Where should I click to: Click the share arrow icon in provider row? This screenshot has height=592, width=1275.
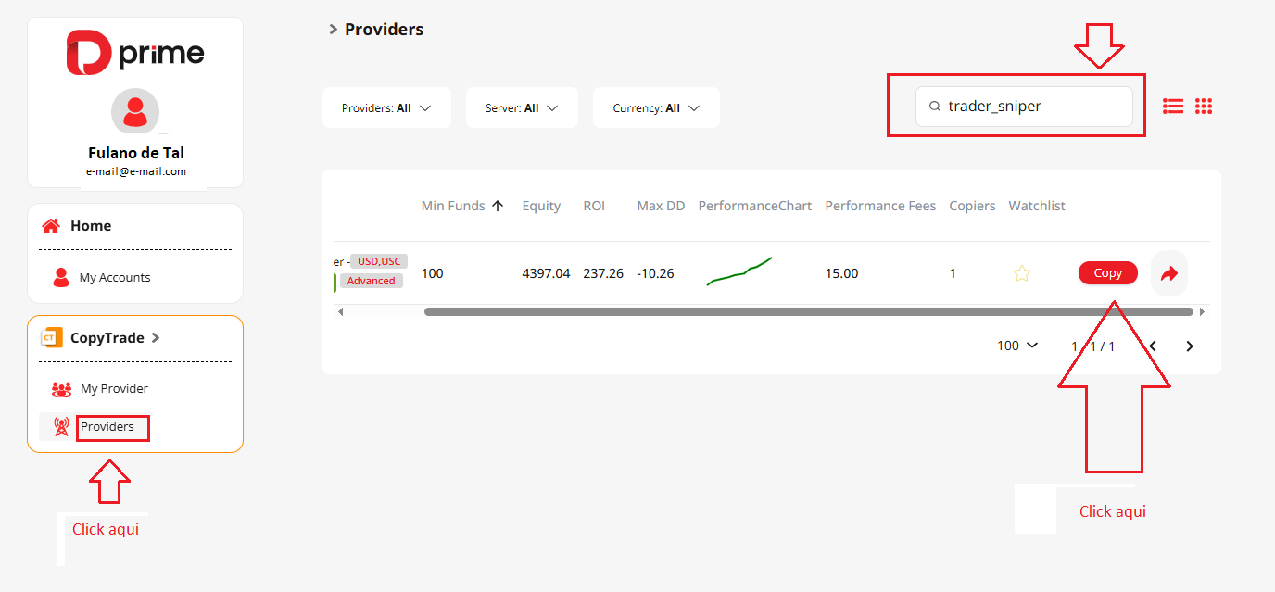(x=1168, y=273)
